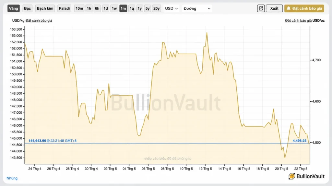The image size is (332, 186).
Task: Set time range to 1d
Action: (105, 8)
